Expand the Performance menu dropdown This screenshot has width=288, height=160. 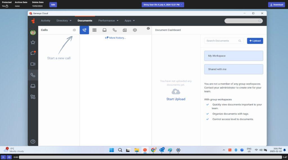tap(108, 20)
